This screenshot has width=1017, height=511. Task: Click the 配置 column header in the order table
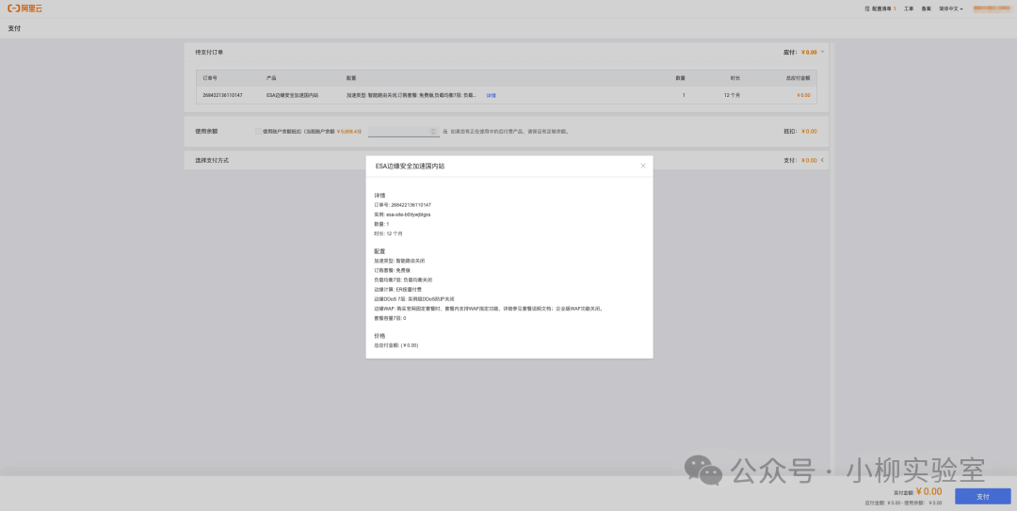351,77
